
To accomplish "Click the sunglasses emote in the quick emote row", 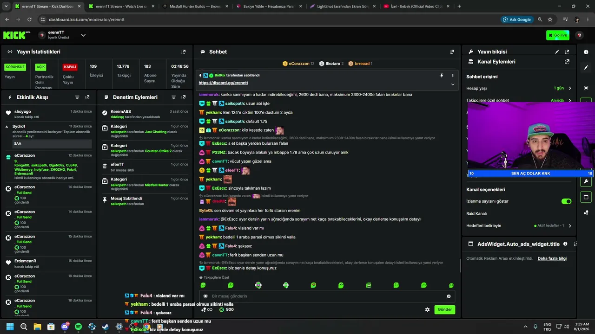I will tap(258, 285).
